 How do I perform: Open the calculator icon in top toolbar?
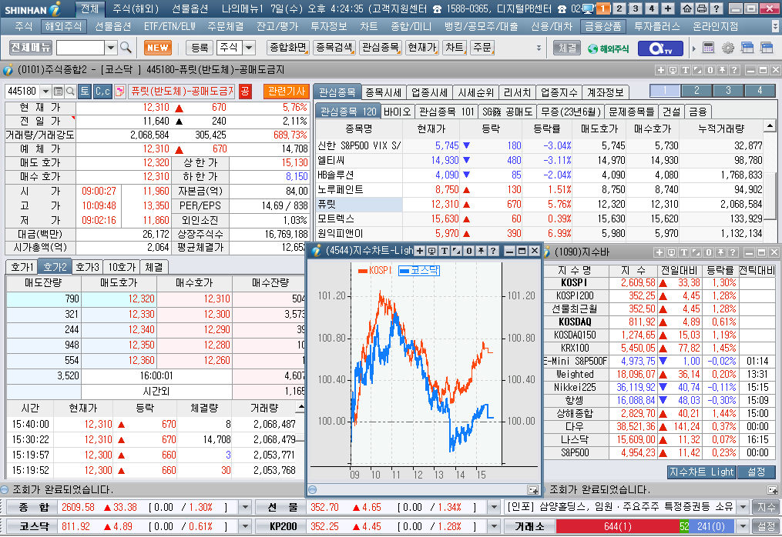(x=708, y=48)
